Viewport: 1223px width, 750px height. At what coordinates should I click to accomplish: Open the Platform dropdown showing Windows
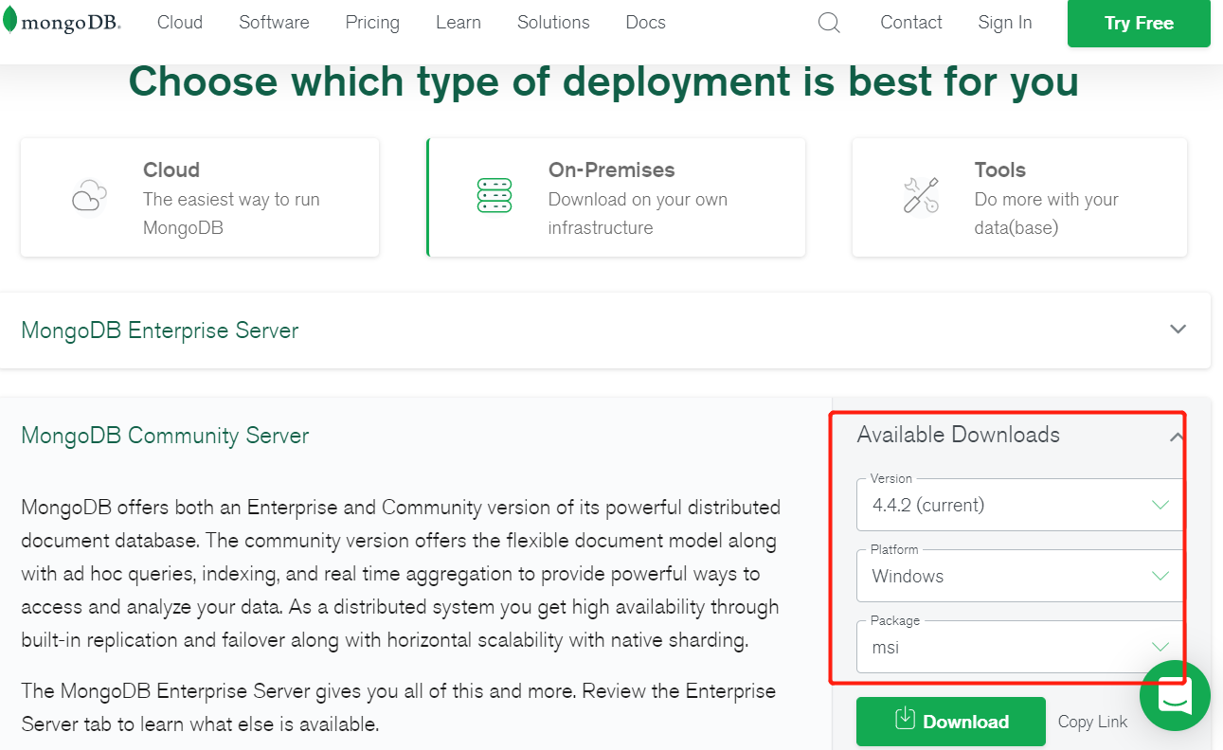[x=1020, y=576]
